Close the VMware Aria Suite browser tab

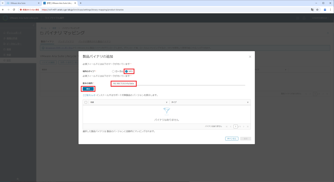(x=39, y=3)
